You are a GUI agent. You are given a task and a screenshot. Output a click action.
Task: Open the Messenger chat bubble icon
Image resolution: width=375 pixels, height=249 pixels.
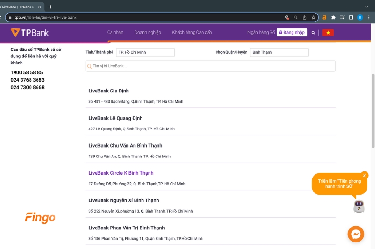[356, 234]
